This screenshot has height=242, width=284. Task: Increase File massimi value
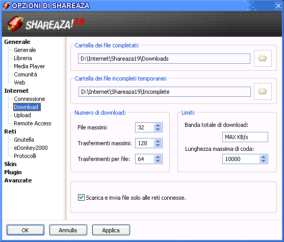158,125
